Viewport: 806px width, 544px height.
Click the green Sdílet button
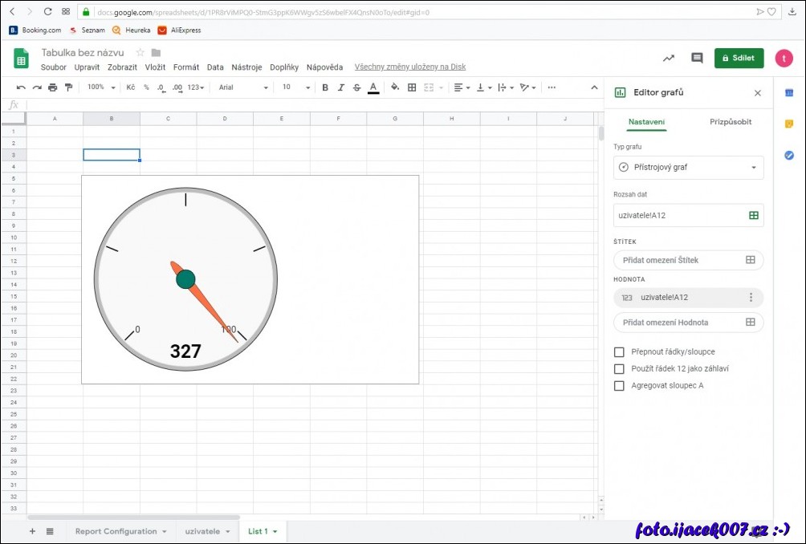[739, 59]
